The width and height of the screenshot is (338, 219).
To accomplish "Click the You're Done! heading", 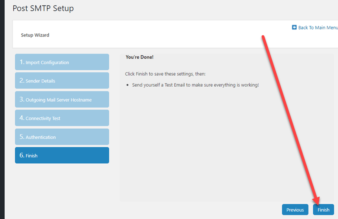I will (140, 57).
